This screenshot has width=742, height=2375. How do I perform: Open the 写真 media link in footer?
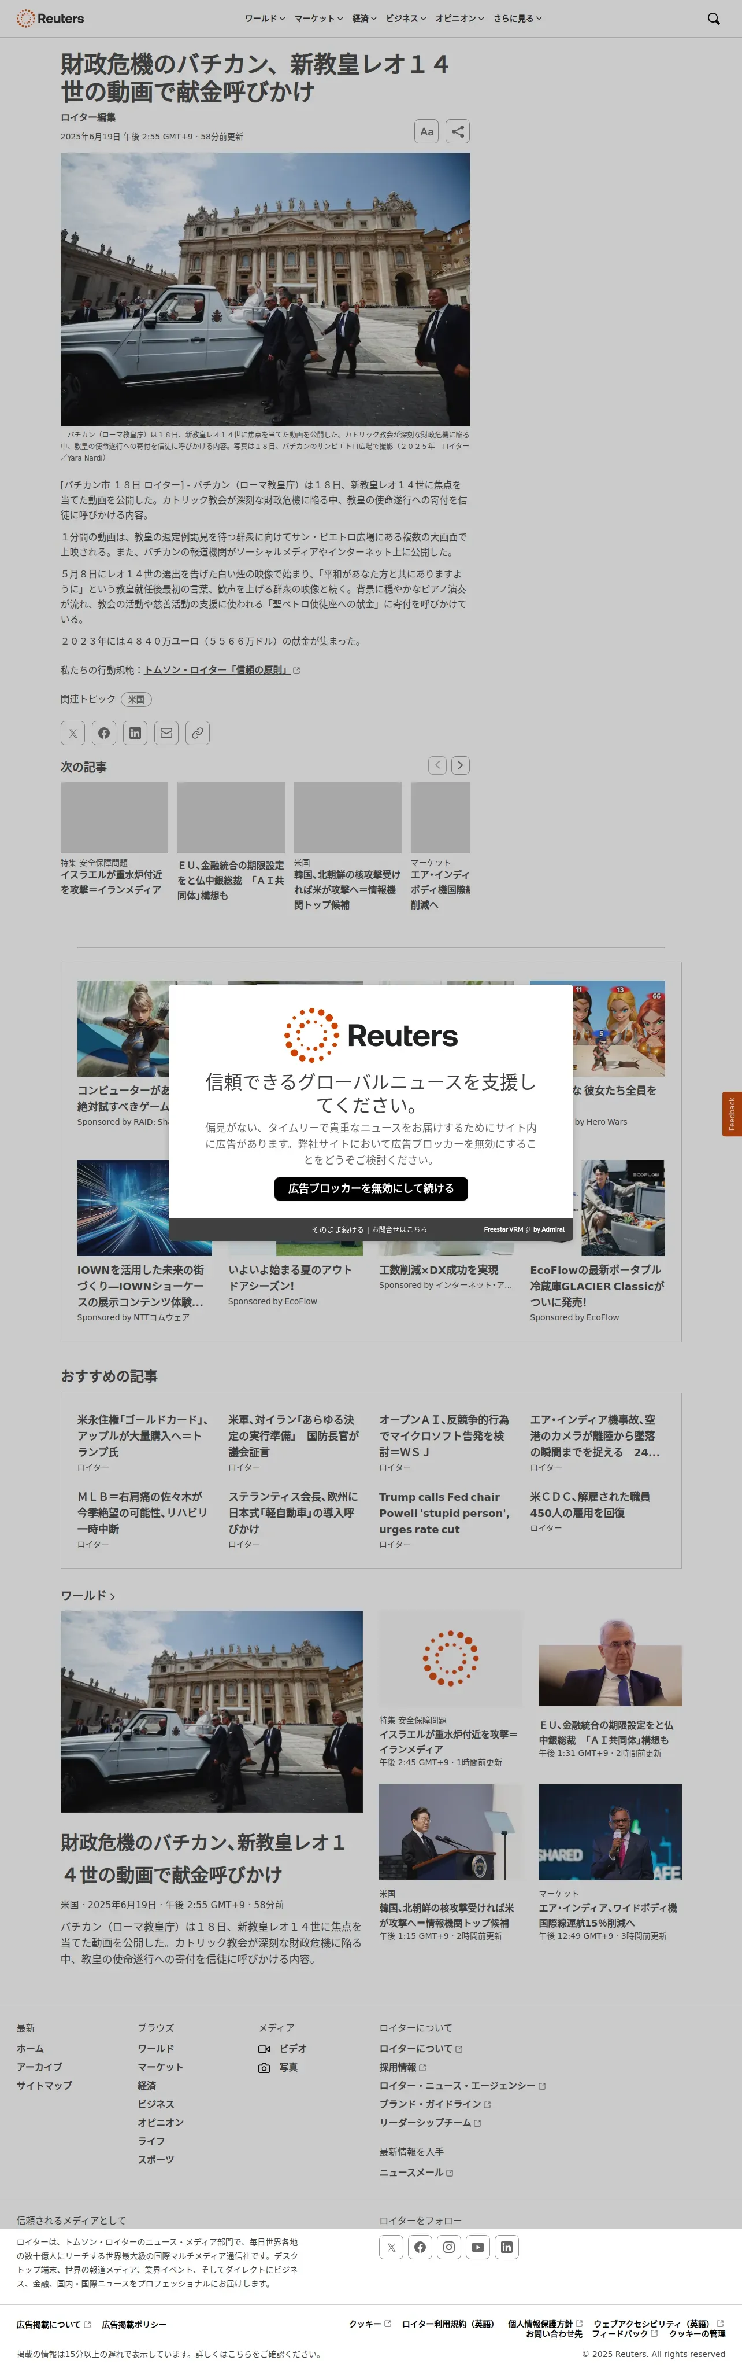pos(278,2067)
